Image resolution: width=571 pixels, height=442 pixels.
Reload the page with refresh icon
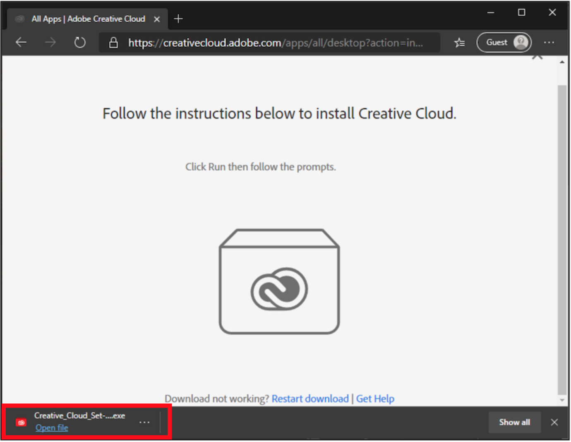pyautogui.click(x=80, y=42)
